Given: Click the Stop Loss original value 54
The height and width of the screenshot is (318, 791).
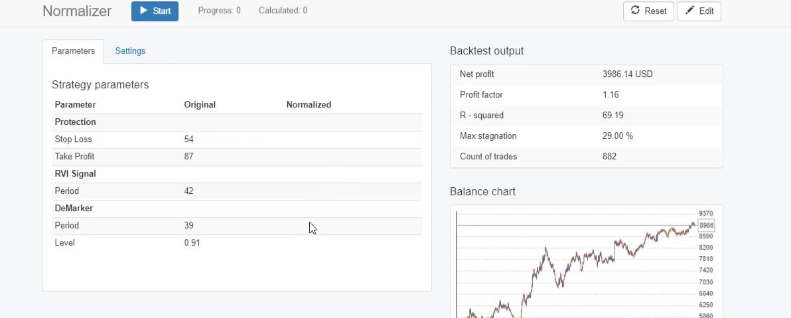Looking at the screenshot, I should pyautogui.click(x=189, y=139).
